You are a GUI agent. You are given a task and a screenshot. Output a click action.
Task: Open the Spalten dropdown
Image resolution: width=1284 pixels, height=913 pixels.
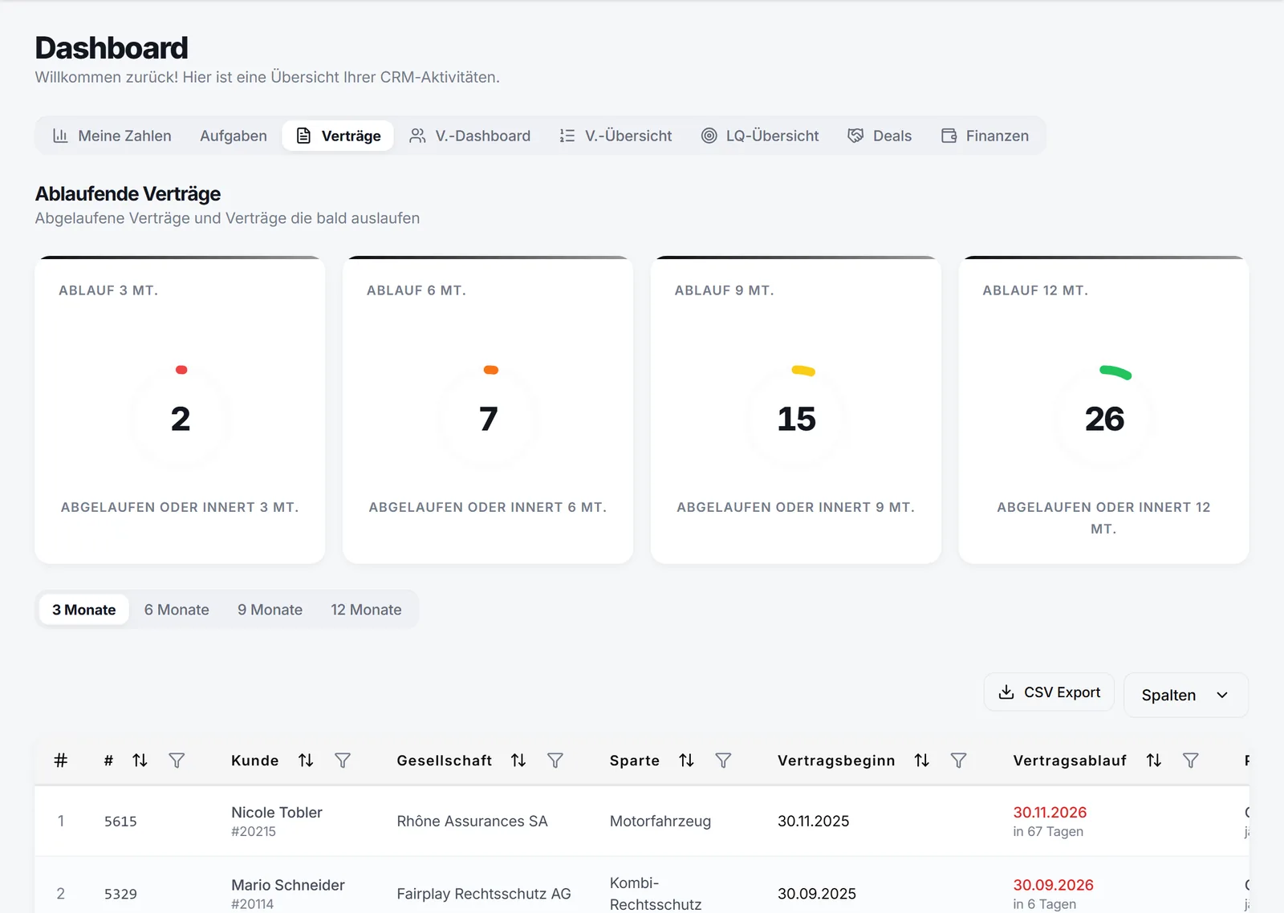click(x=1186, y=695)
